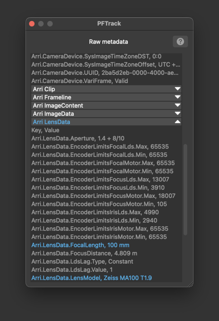The image size is (219, 321).
Task: Select the CameraDevice.VariFrame Valid row
Action: coord(106,81)
